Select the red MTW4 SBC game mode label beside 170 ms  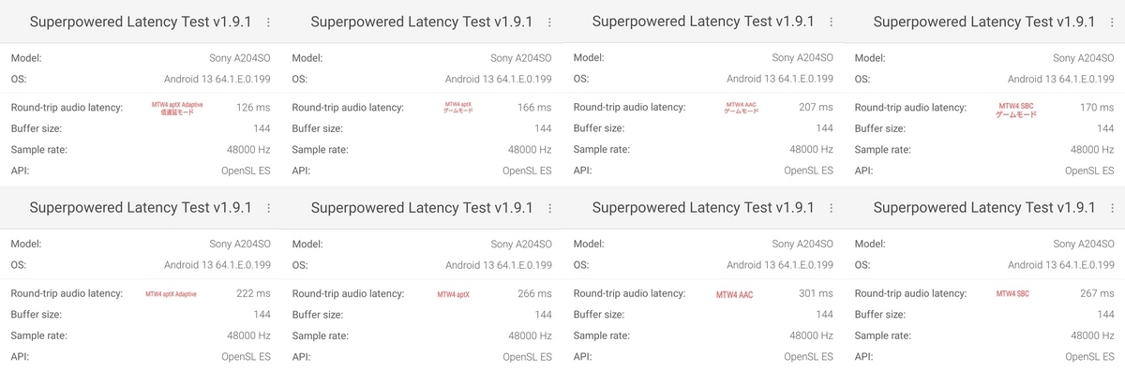(x=1016, y=109)
